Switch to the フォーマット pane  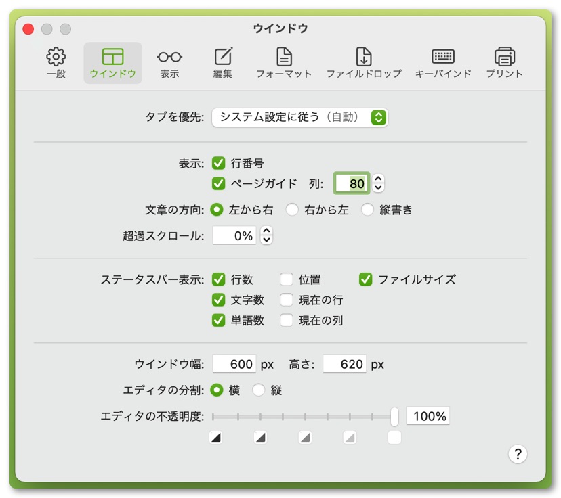click(x=283, y=63)
